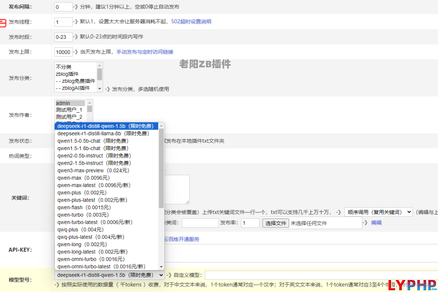Open the 手动发布与定时访问链接 link
The width and height of the screenshot is (438, 292).
(145, 52)
